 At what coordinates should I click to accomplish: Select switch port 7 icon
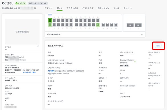pos(63,20)
